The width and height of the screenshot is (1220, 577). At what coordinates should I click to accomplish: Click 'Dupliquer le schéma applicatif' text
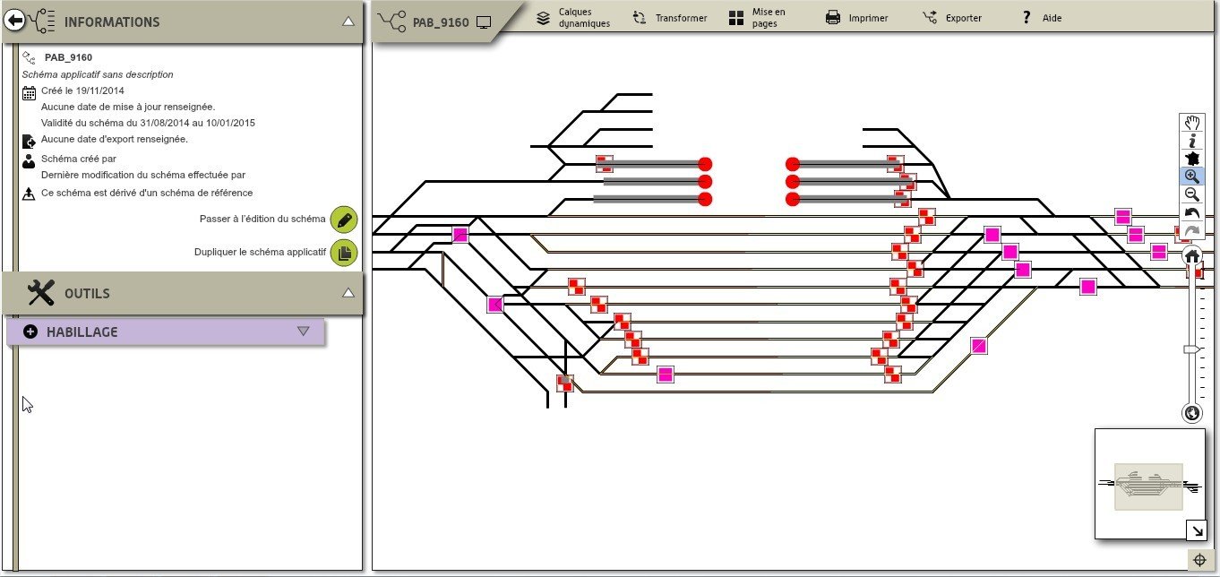[x=260, y=252]
